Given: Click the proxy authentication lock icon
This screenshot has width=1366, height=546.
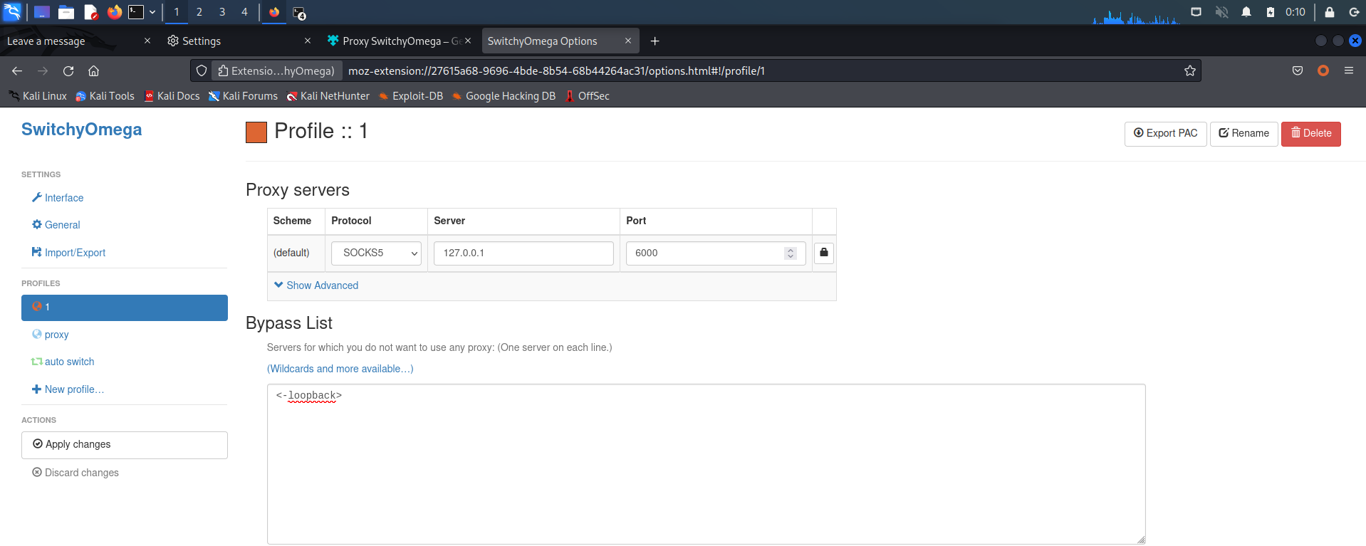Looking at the screenshot, I should 824,253.
